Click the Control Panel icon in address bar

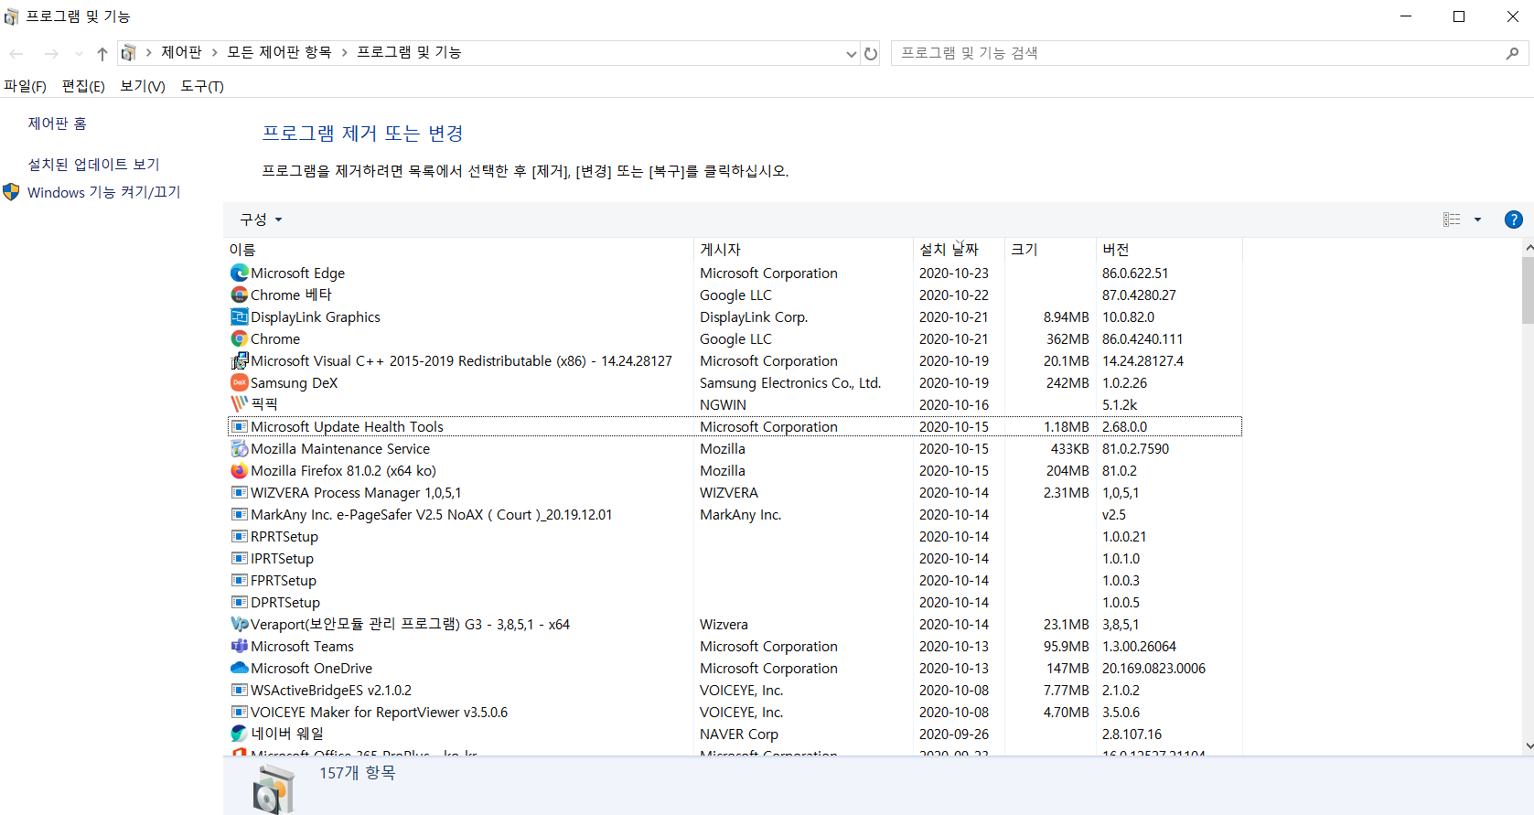click(128, 53)
